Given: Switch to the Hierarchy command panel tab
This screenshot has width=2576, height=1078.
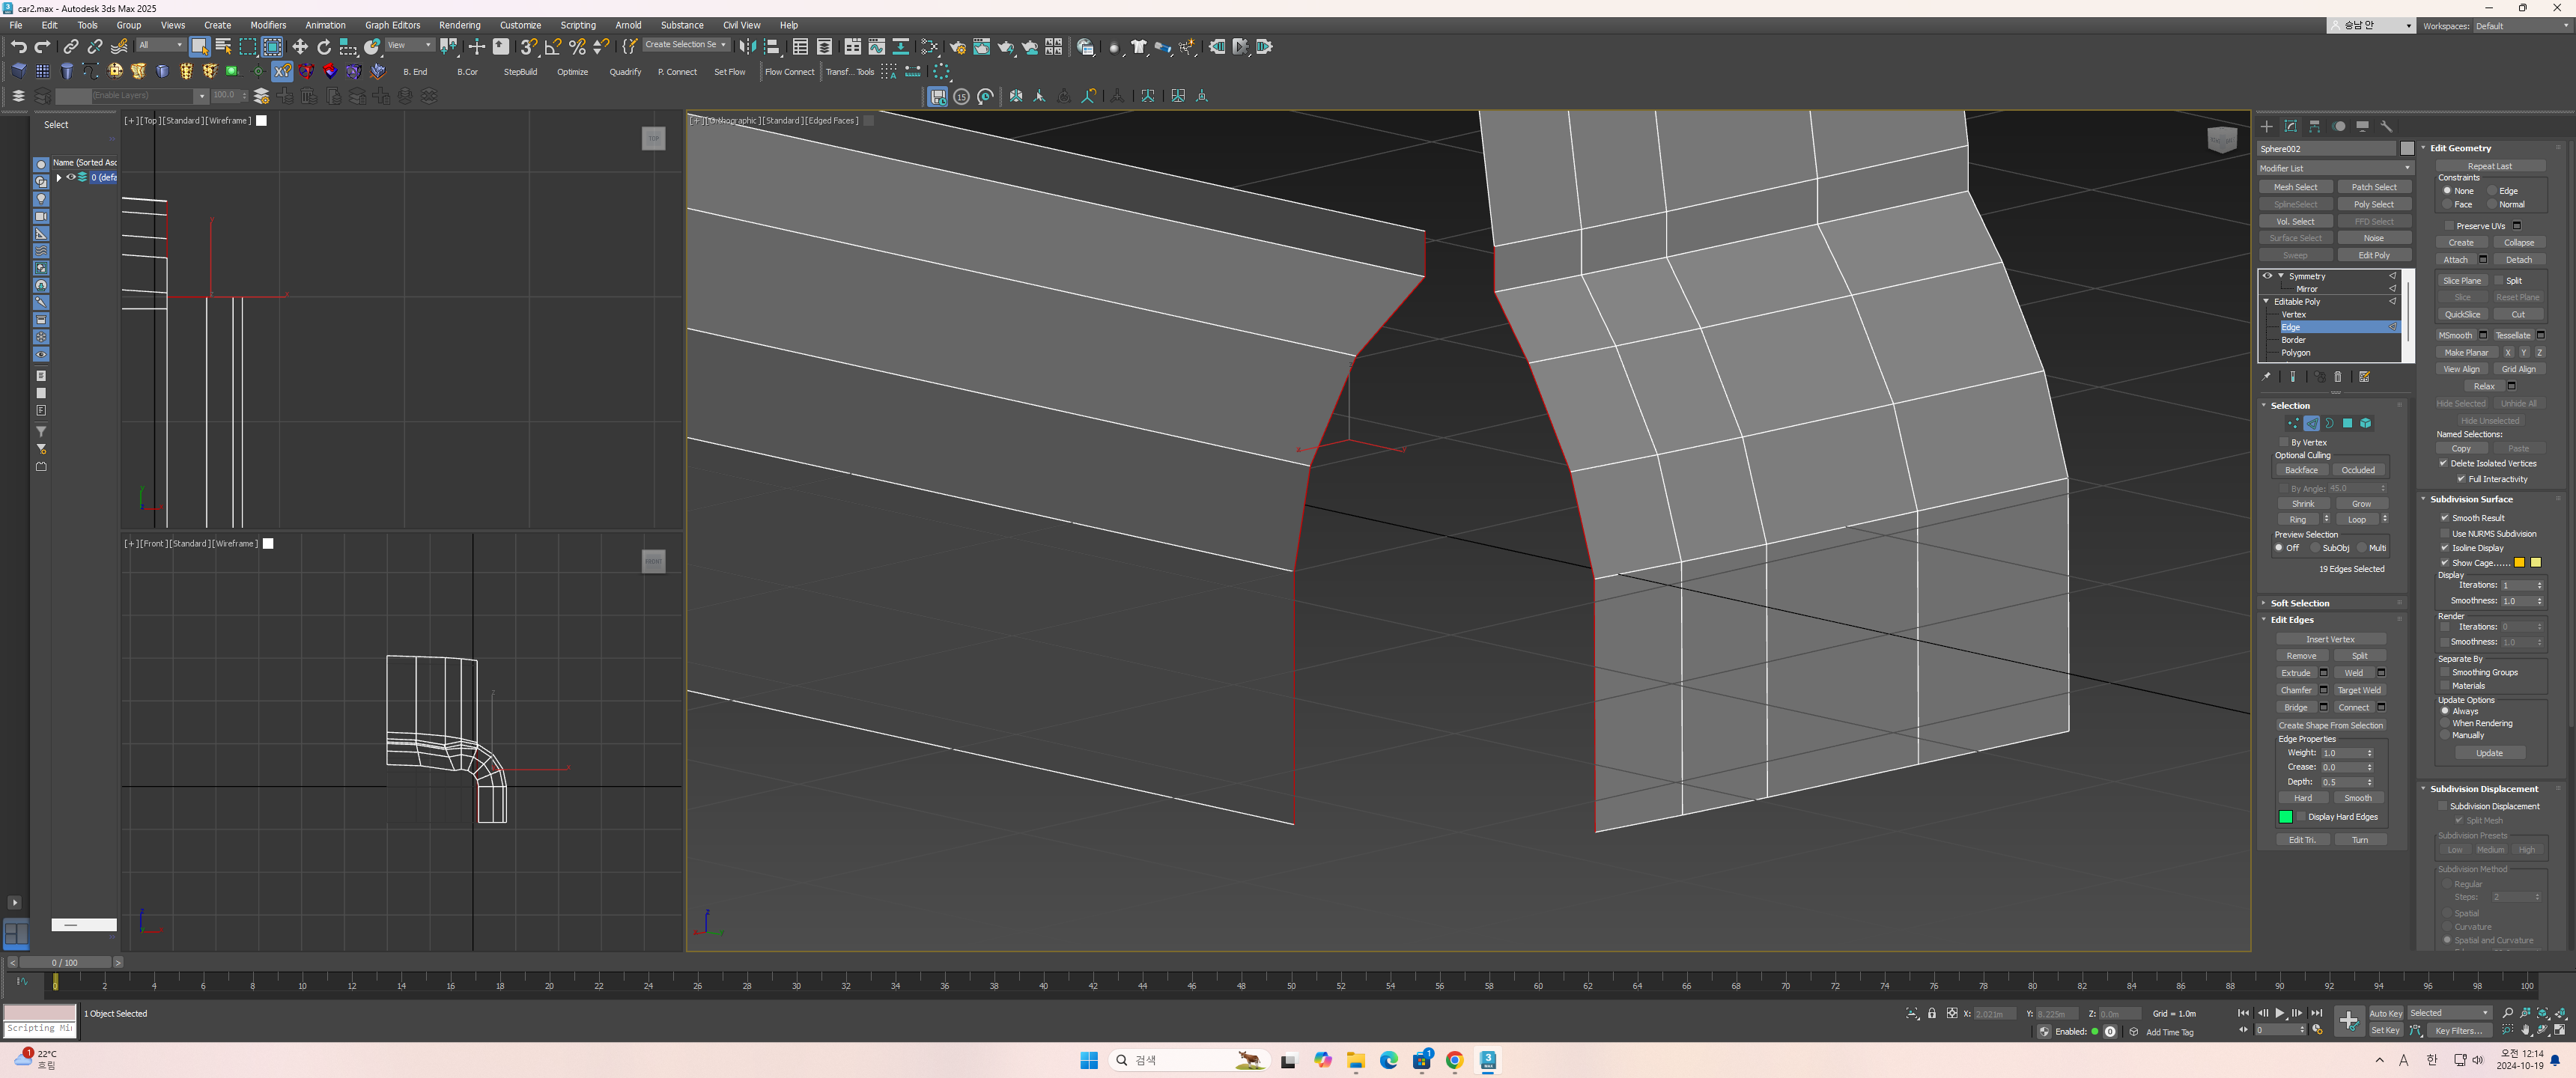Looking at the screenshot, I should [2314, 126].
